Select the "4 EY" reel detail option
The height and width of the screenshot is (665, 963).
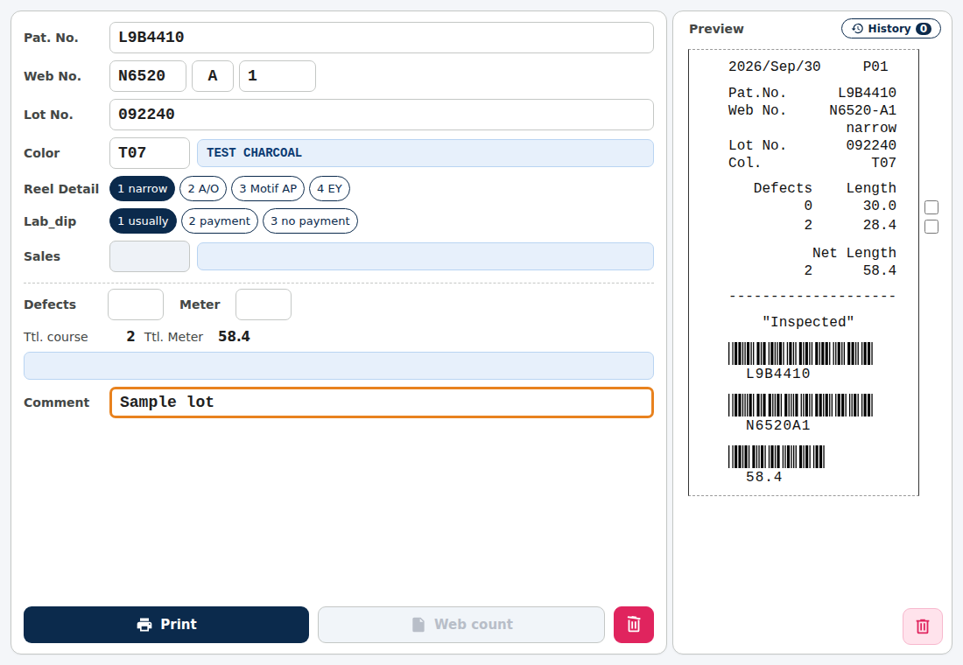click(330, 188)
